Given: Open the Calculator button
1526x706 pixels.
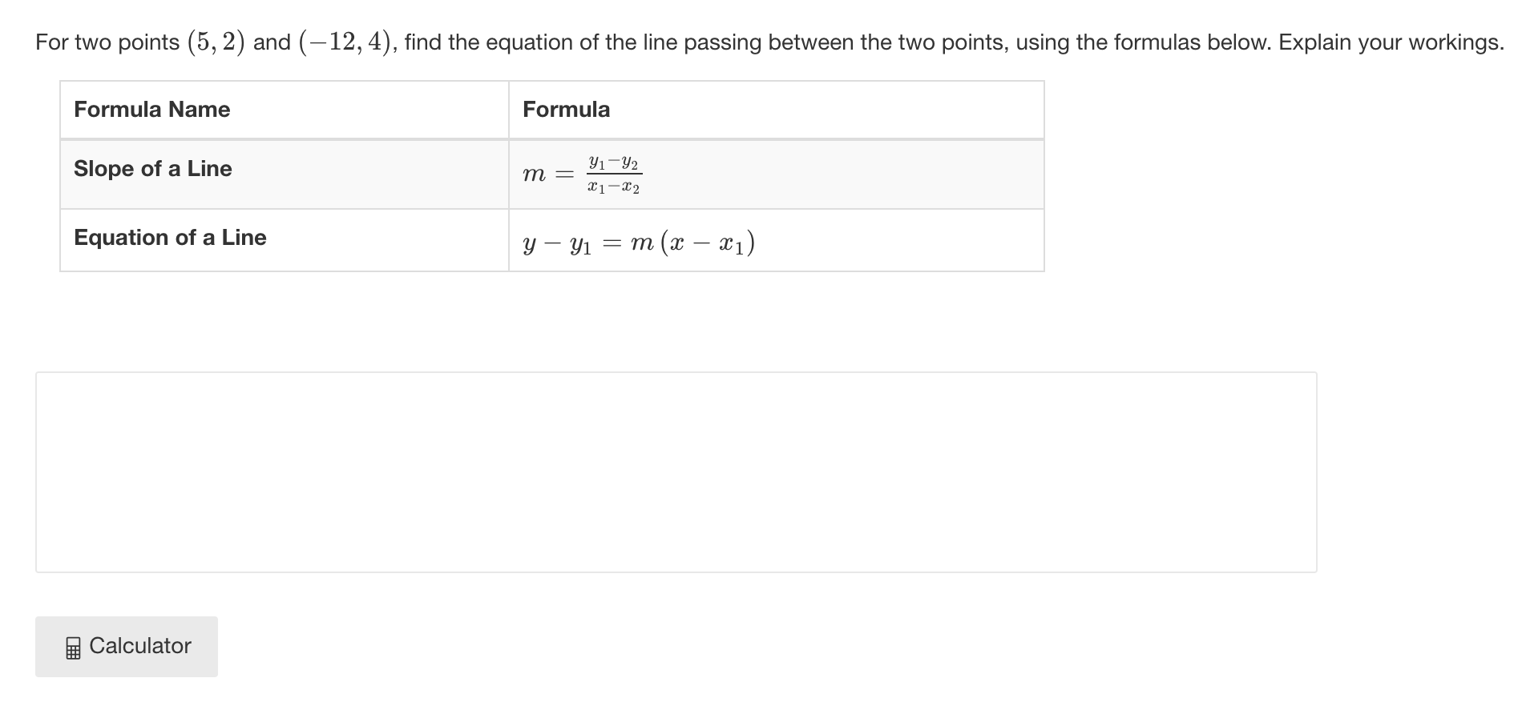Looking at the screenshot, I should point(127,646).
